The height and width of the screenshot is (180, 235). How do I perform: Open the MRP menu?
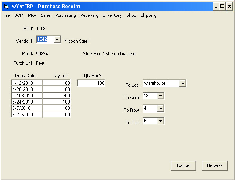[32, 15]
